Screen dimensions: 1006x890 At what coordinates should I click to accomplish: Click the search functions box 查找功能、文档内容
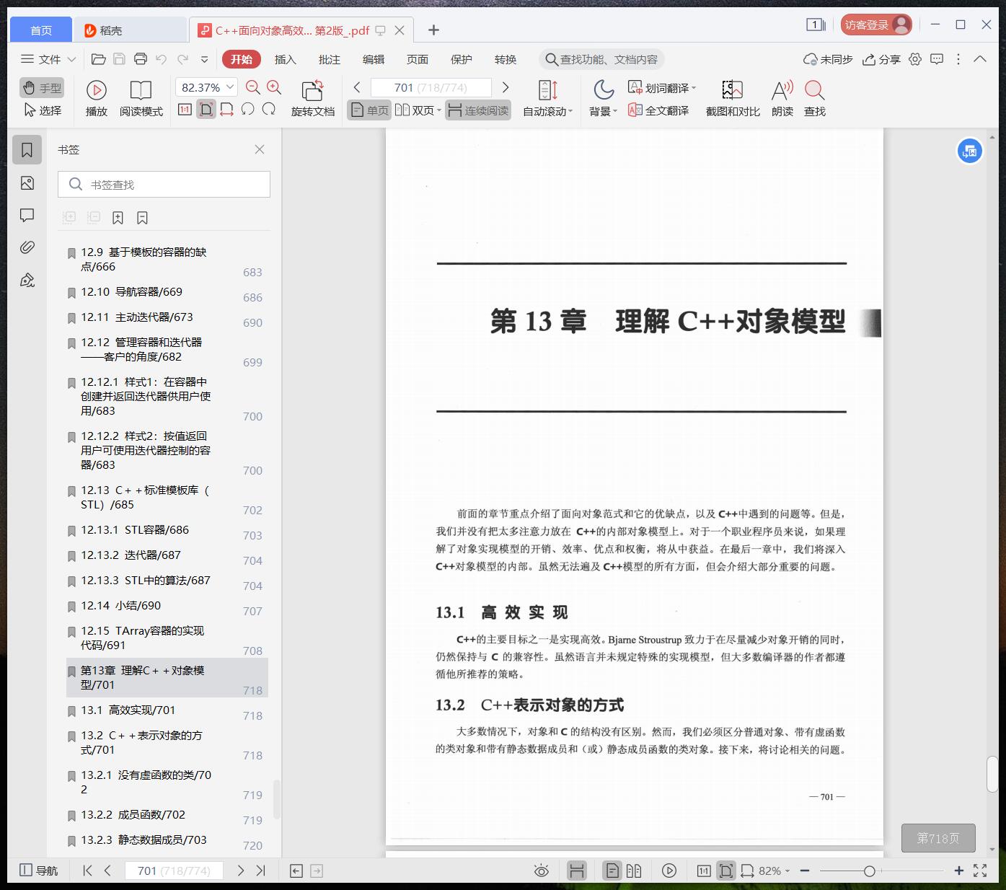pyautogui.click(x=601, y=59)
